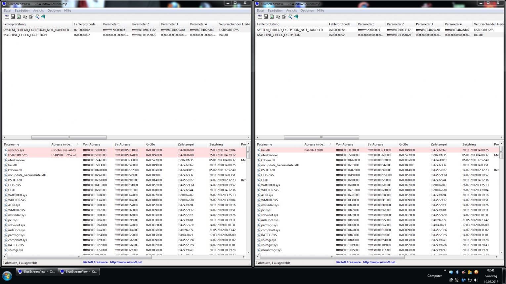Click the orange round tray icon
The width and height of the screenshot is (506, 284).
click(476, 272)
